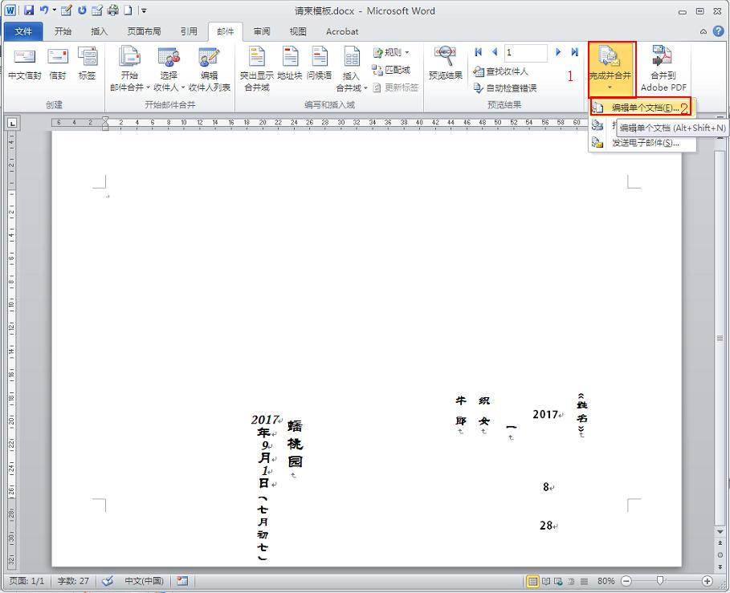Viewport: 730px width, 593px height.
Task: Open 完成并合并 dropdown button
Action: point(610,69)
